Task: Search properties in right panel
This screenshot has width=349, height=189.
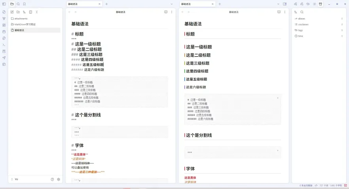Action: coord(302,12)
